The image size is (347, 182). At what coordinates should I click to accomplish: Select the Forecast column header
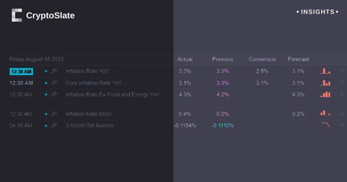[298, 59]
